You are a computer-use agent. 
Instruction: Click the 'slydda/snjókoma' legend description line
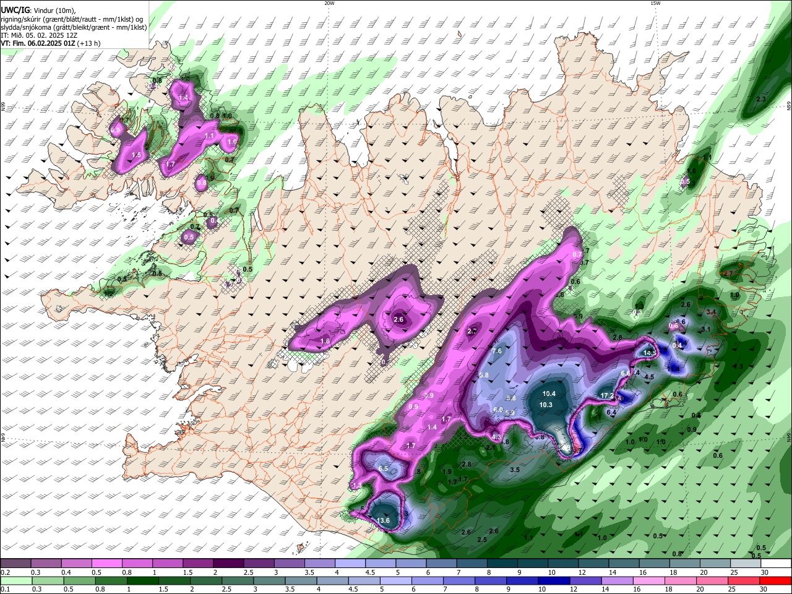tap(74, 27)
